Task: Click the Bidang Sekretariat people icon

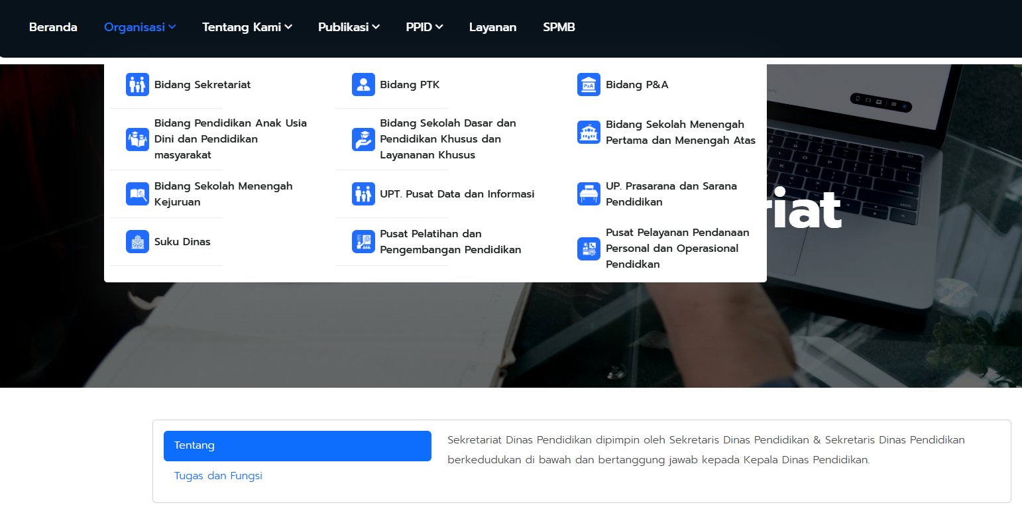Action: point(137,85)
